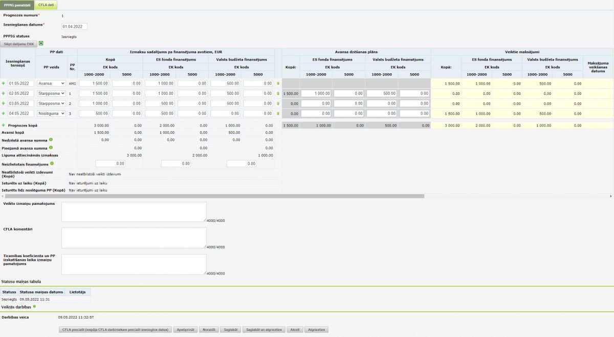
Task: Switch to CFLA dati tab
Action: point(46,5)
